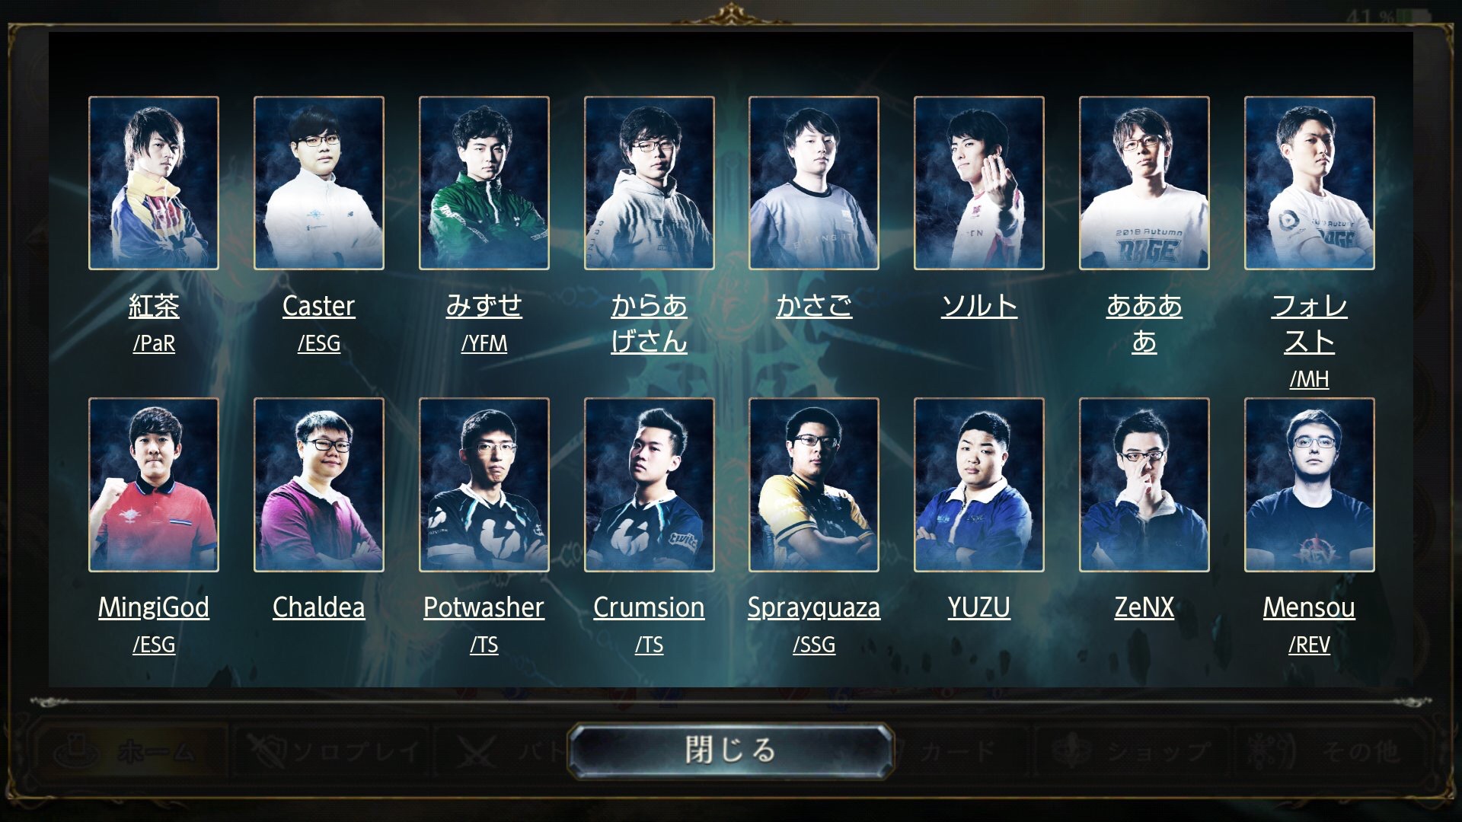Viewport: 1462px width, 822px height.
Task: Open the フォレスト /MH player link
Action: point(1310,341)
